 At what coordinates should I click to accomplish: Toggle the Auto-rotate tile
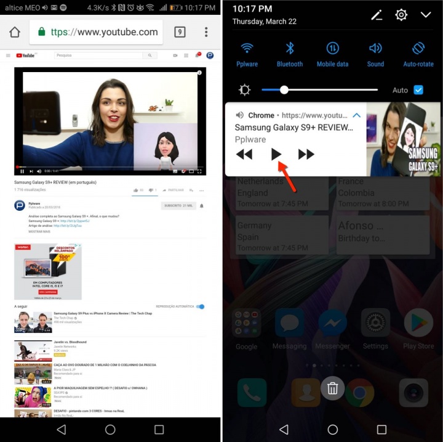pyautogui.click(x=418, y=55)
